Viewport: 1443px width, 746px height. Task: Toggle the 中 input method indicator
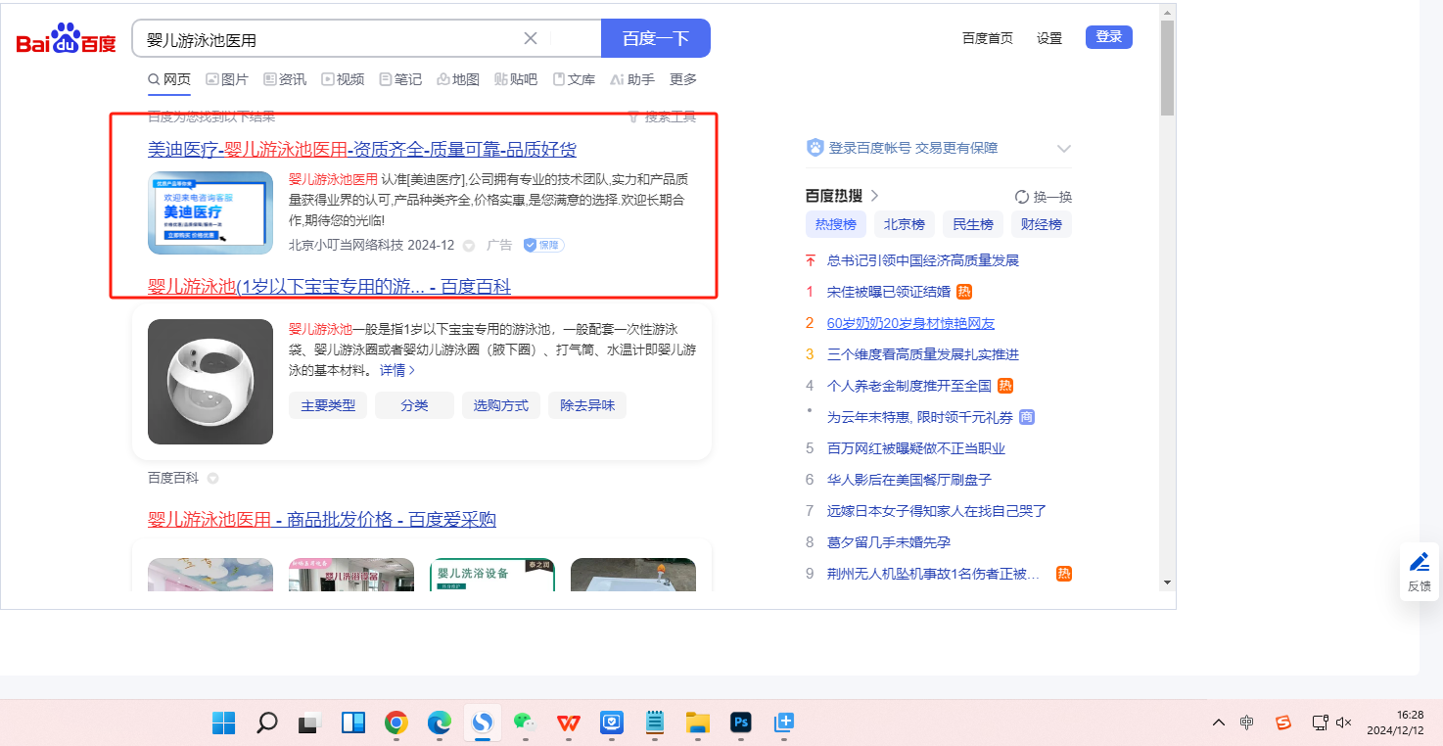point(1246,723)
